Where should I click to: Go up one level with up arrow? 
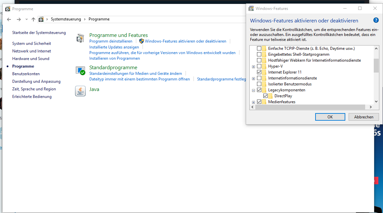click(x=33, y=19)
